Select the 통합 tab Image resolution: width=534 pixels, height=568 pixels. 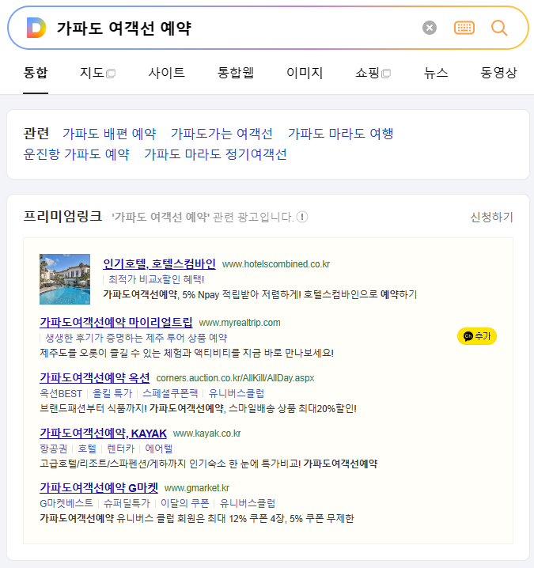click(x=36, y=73)
